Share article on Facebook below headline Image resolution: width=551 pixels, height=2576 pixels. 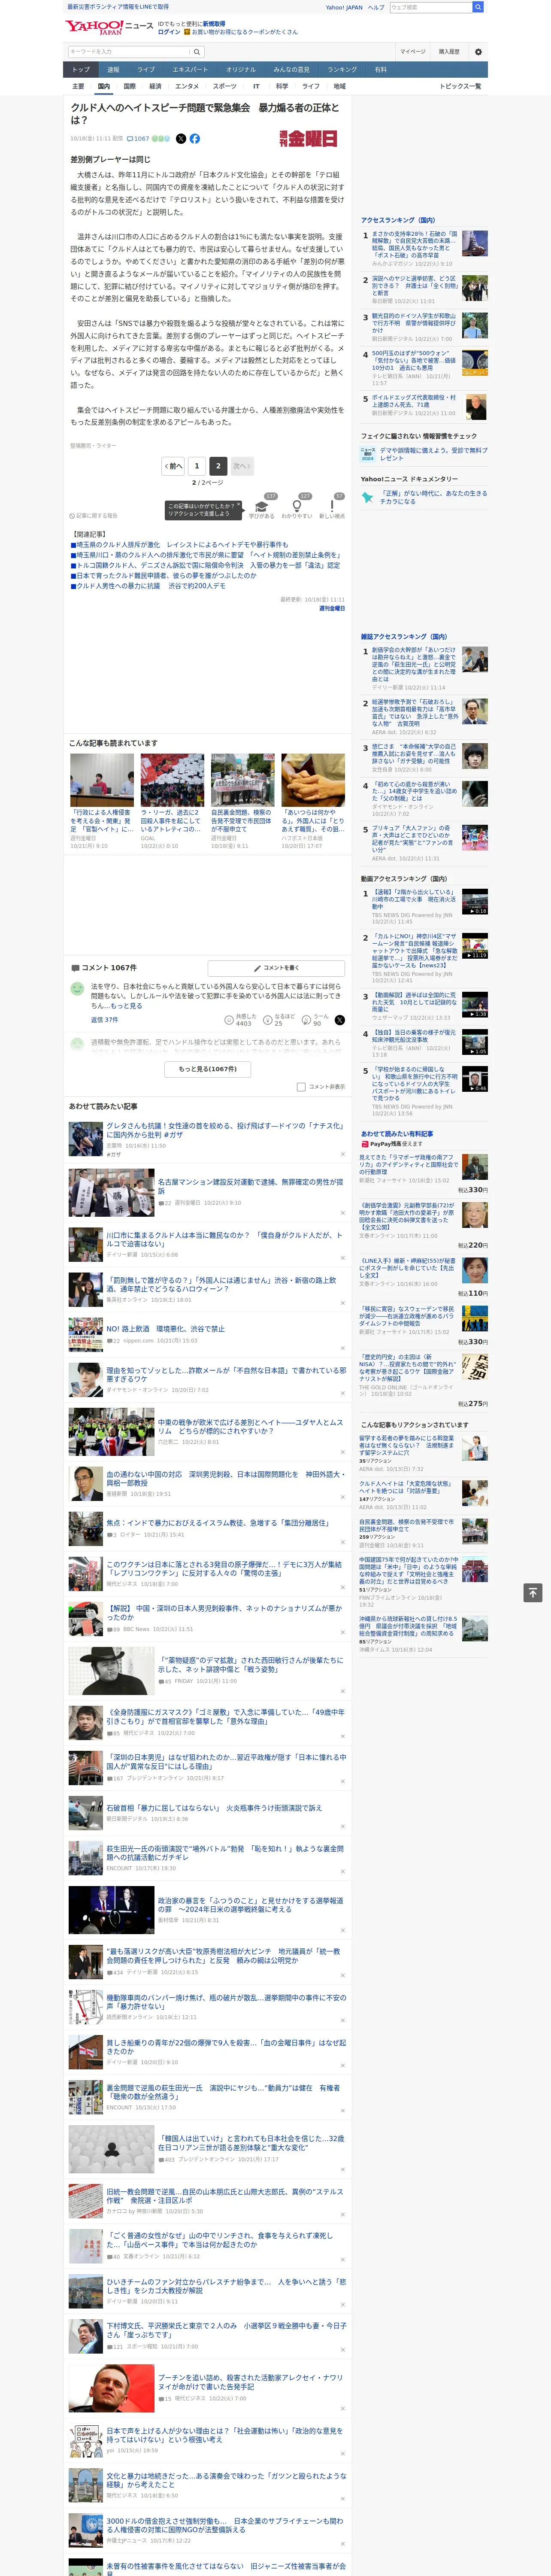click(x=195, y=139)
